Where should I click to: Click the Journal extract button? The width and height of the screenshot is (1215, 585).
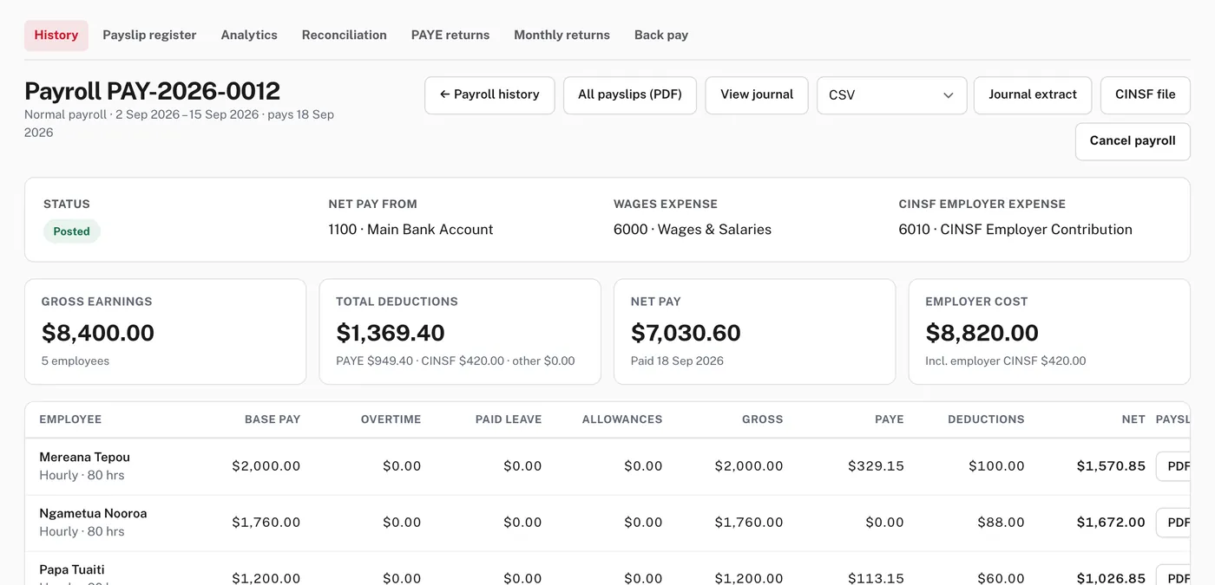click(x=1033, y=95)
